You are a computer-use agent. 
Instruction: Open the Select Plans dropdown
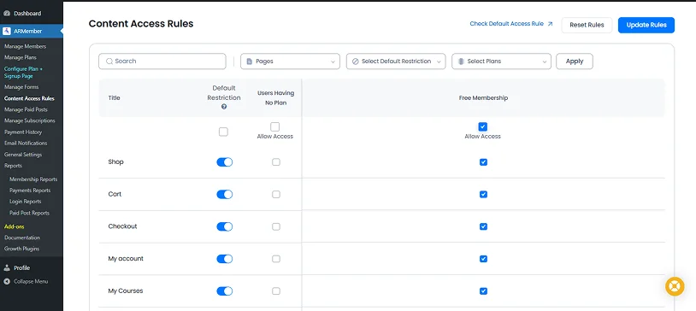point(502,62)
